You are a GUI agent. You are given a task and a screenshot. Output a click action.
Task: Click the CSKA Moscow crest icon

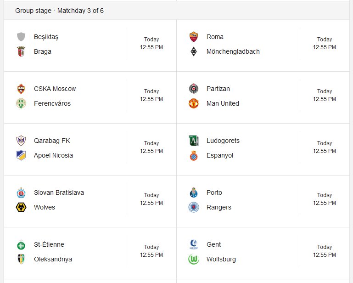[x=21, y=89]
